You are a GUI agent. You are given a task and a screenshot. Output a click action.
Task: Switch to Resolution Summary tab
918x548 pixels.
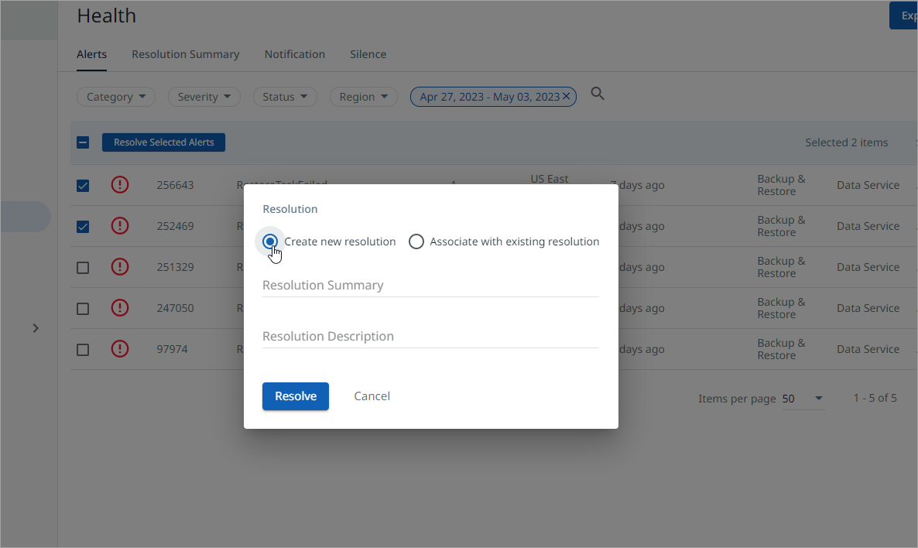coord(185,54)
